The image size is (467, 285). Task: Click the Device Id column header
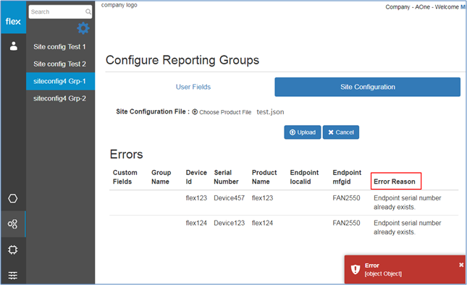(x=196, y=177)
